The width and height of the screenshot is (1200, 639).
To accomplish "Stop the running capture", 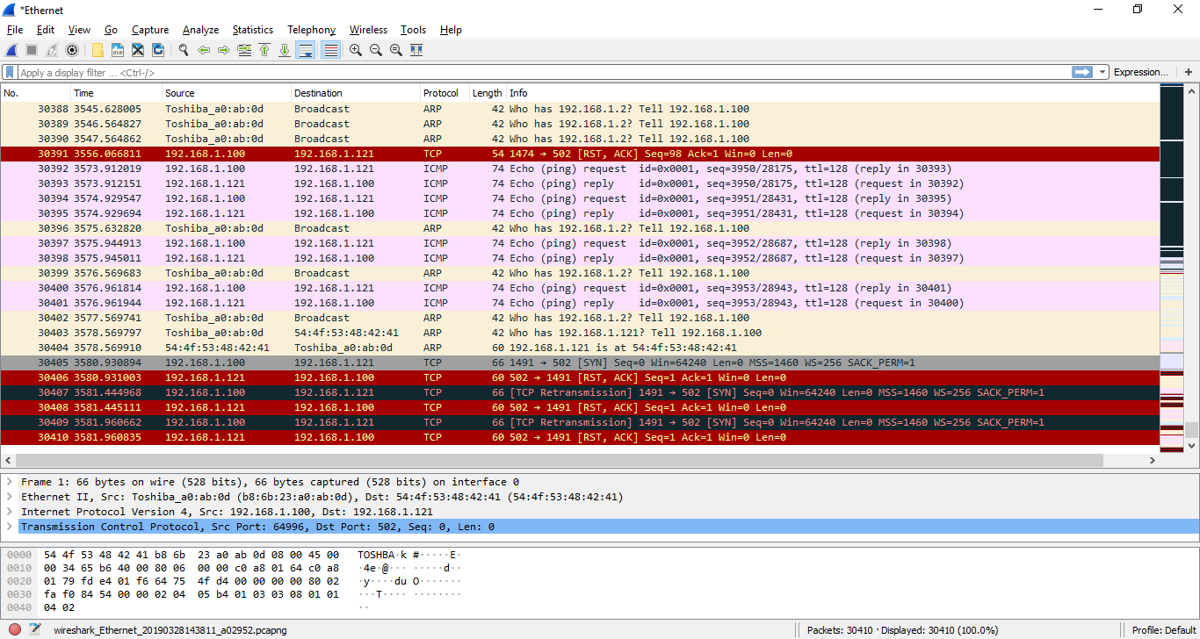I will point(32,50).
